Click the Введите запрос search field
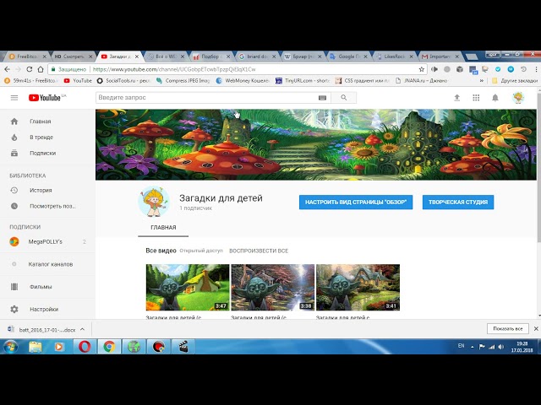This screenshot has height=405, width=541. [205, 98]
